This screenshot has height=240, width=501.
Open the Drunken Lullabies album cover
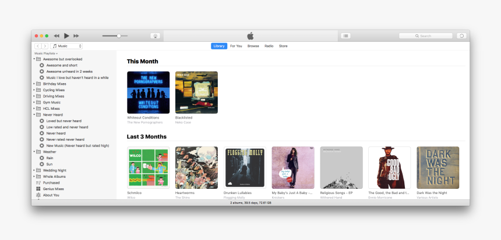pyautogui.click(x=245, y=167)
